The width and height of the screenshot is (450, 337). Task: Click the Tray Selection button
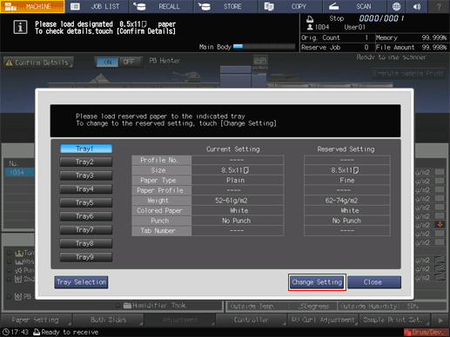click(81, 282)
